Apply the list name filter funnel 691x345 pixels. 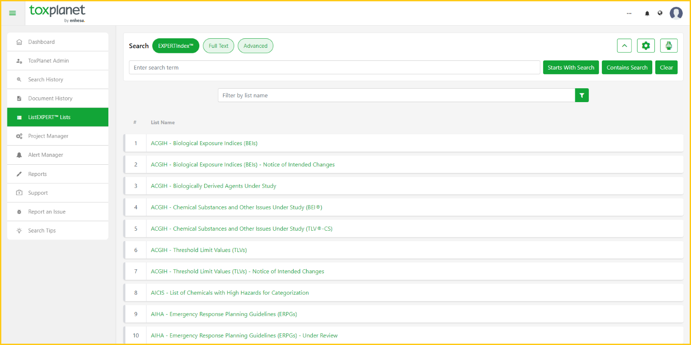581,95
